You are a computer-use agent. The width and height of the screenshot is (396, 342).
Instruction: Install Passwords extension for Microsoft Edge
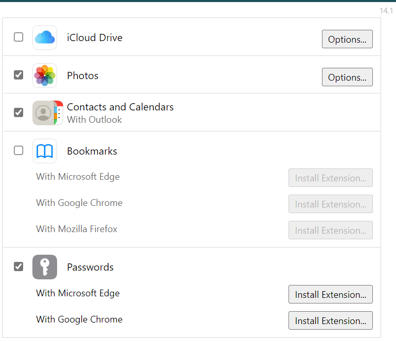click(330, 294)
